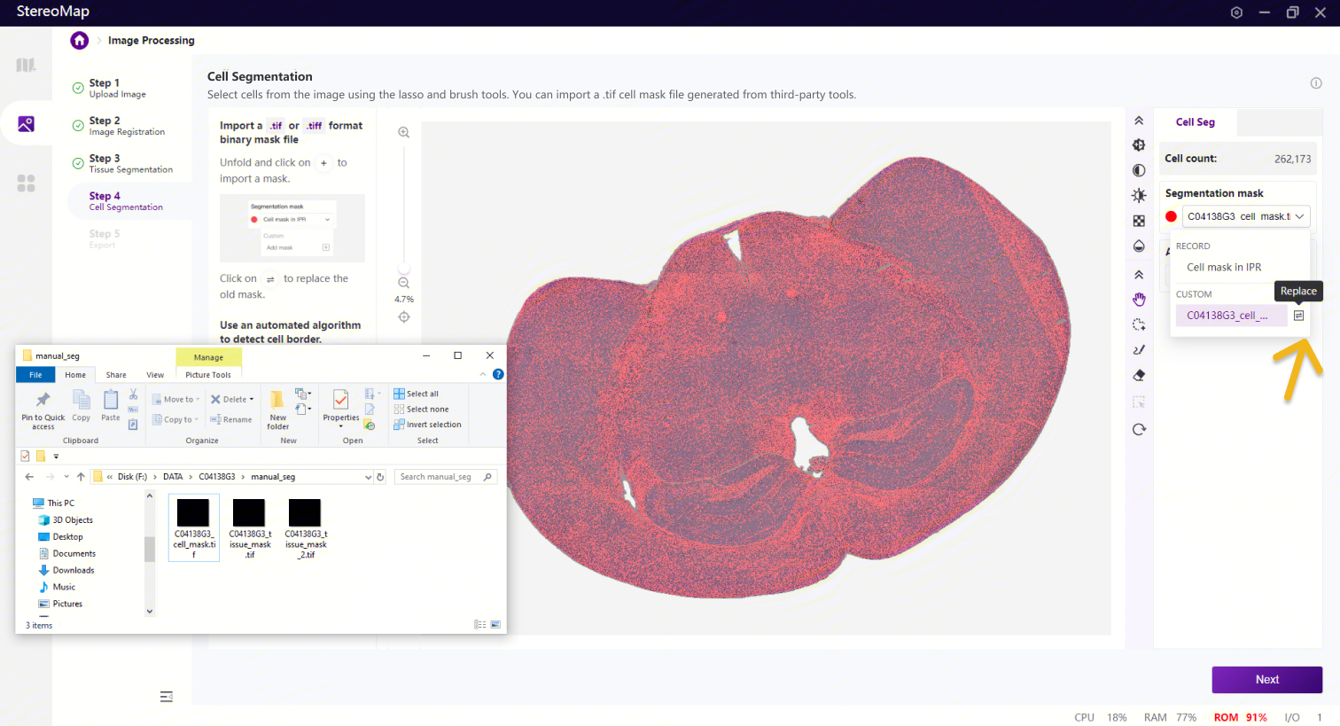This screenshot has height=726, width=1340.
Task: Reset the image view with the target icon
Action: (x=404, y=317)
